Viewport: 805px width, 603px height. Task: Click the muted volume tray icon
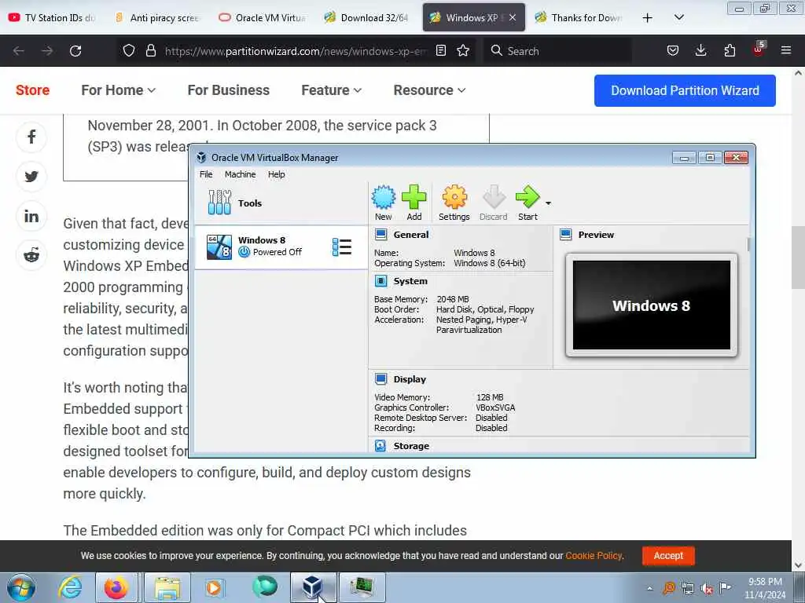(x=707, y=589)
